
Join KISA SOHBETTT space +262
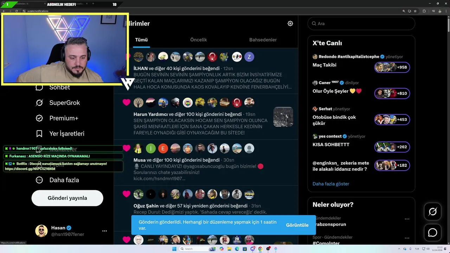(x=392, y=147)
